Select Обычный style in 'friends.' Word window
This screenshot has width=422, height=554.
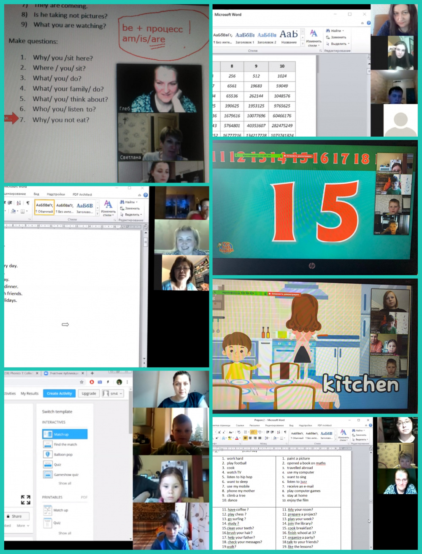tap(44, 208)
